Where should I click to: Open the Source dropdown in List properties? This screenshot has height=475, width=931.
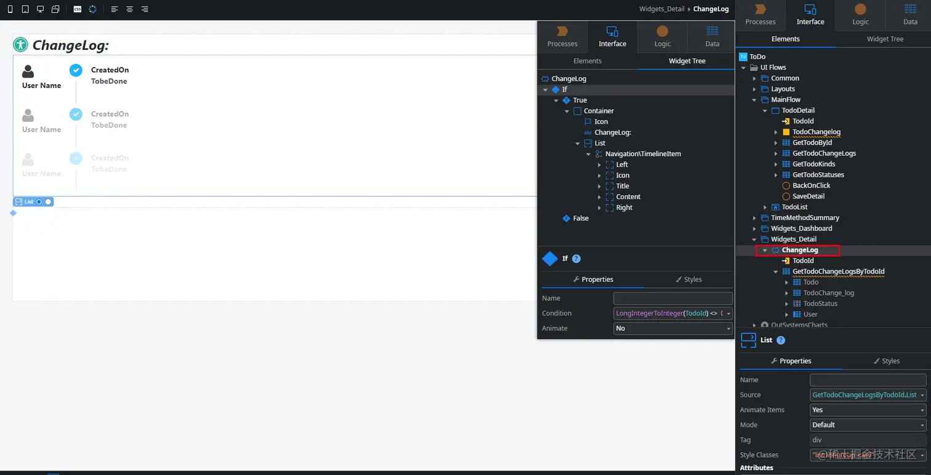pyautogui.click(x=922, y=395)
